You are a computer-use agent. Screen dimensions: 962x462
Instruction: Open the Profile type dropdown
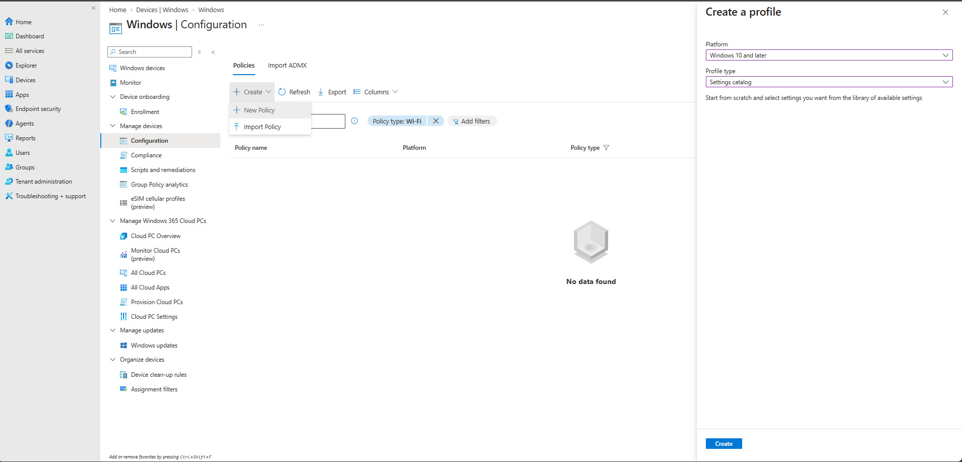(x=829, y=82)
